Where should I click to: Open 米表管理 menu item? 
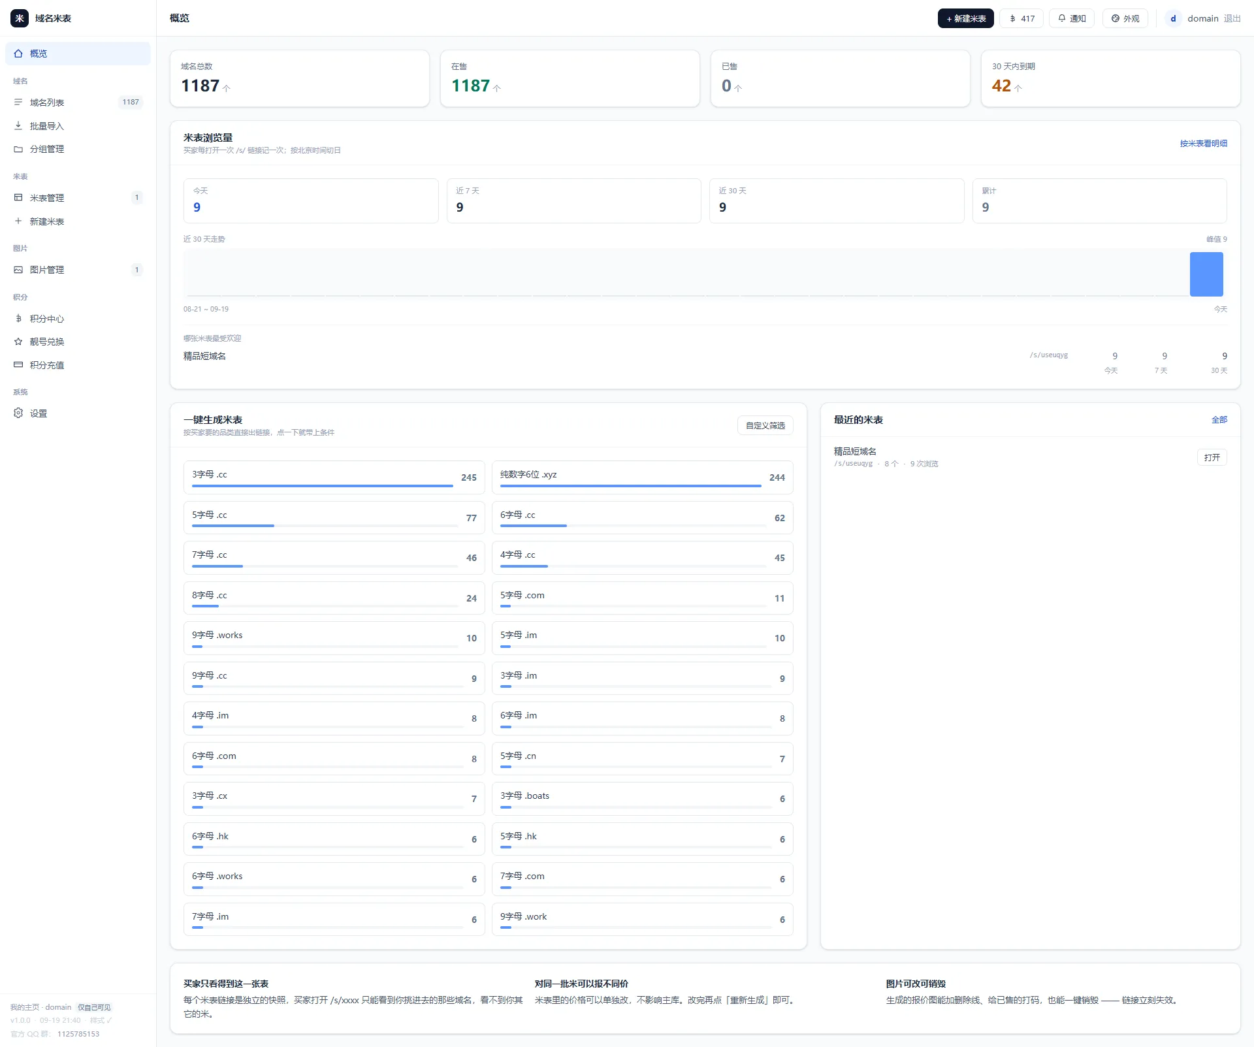tap(78, 198)
